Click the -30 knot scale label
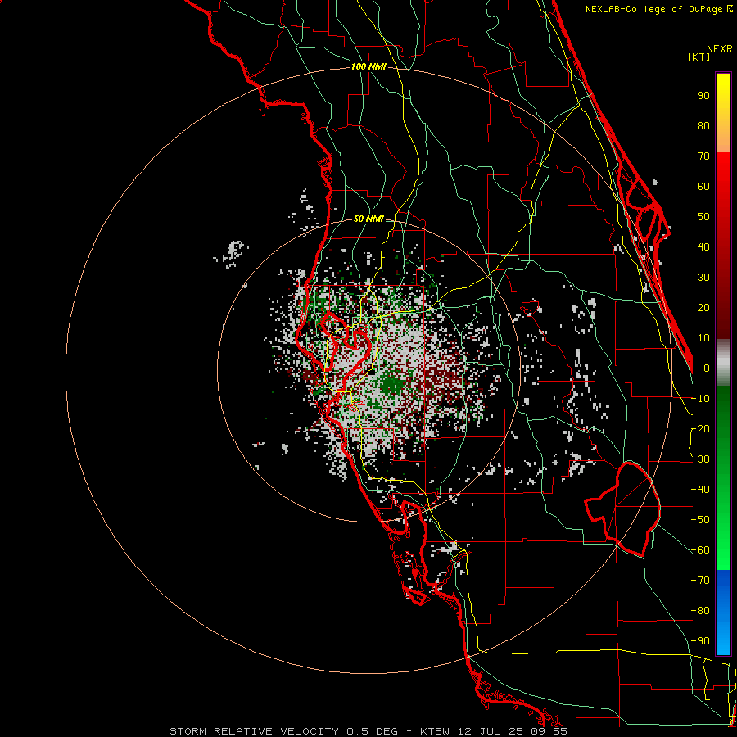This screenshot has width=737, height=737. (x=700, y=459)
